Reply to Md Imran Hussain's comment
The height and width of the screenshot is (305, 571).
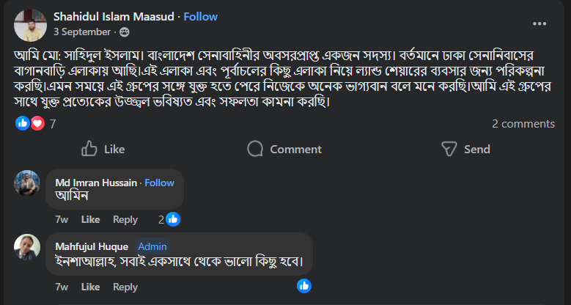coord(125,219)
